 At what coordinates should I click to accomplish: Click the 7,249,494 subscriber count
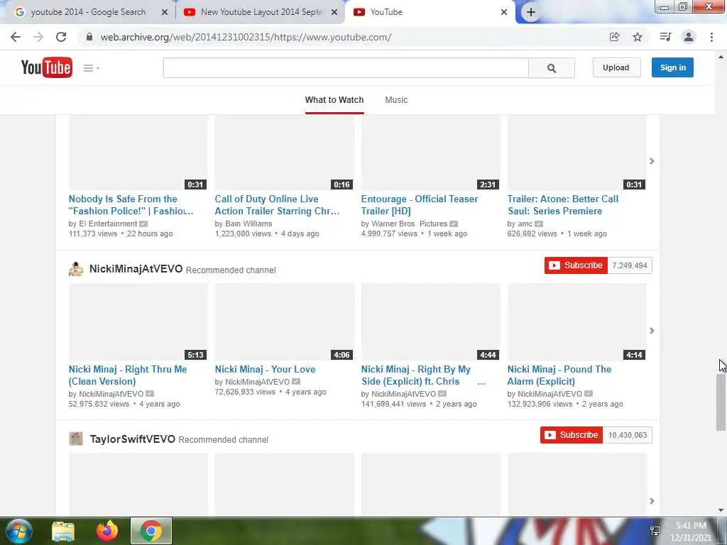pos(630,265)
